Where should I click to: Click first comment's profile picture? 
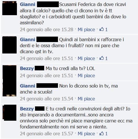(x=9, y=8)
